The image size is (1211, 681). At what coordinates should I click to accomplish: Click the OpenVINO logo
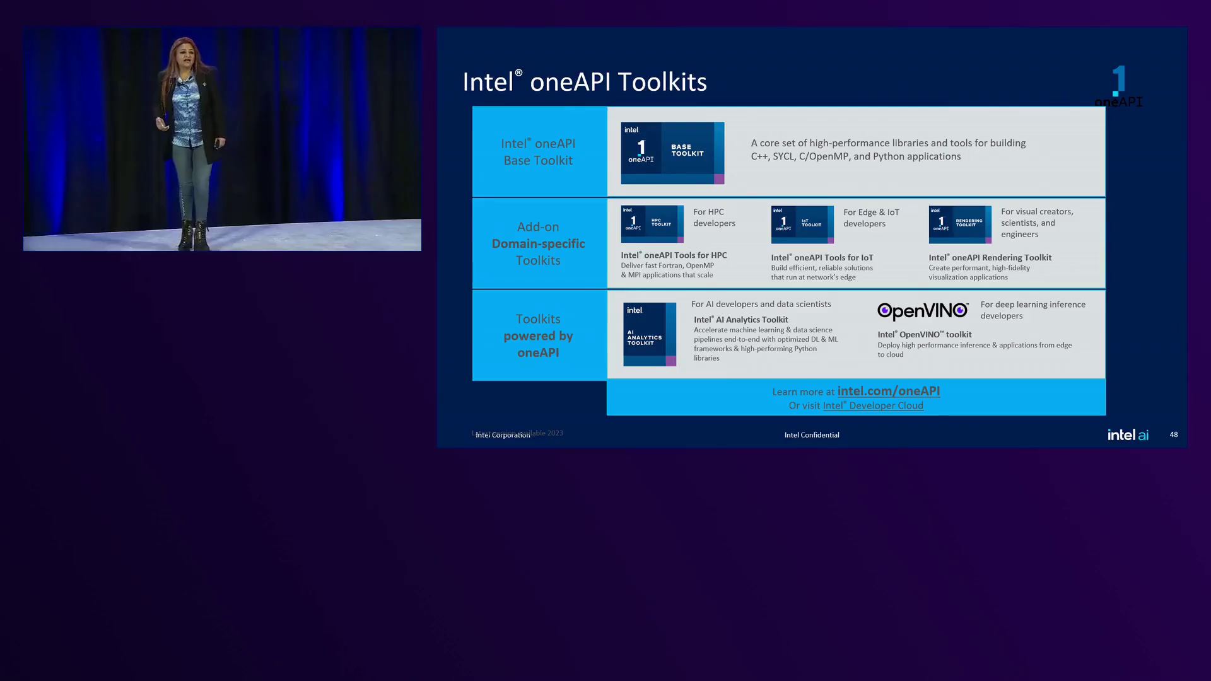pos(923,311)
